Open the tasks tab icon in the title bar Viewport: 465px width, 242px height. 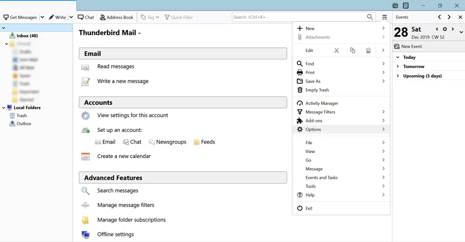point(405,5)
